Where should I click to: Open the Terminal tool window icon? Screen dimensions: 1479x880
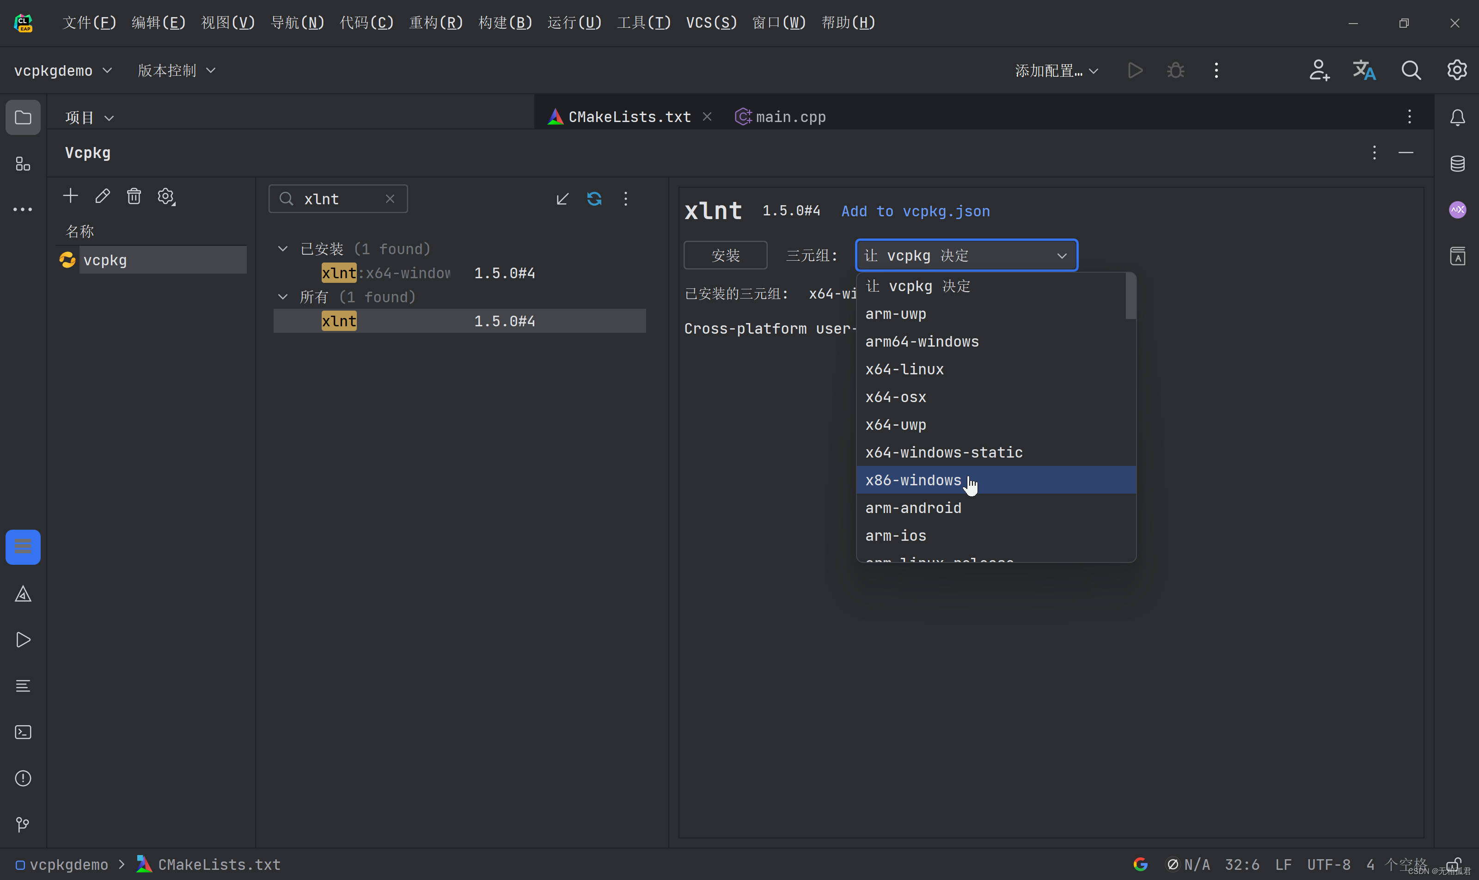pyautogui.click(x=23, y=733)
